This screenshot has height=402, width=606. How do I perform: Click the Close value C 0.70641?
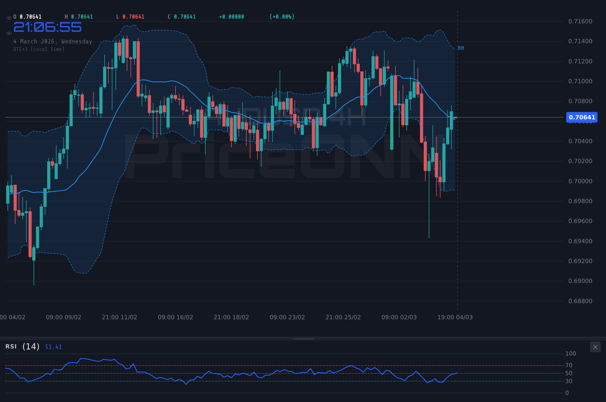tap(182, 16)
